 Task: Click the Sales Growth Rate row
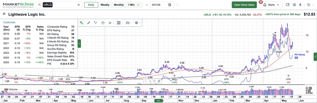click(61, 56)
